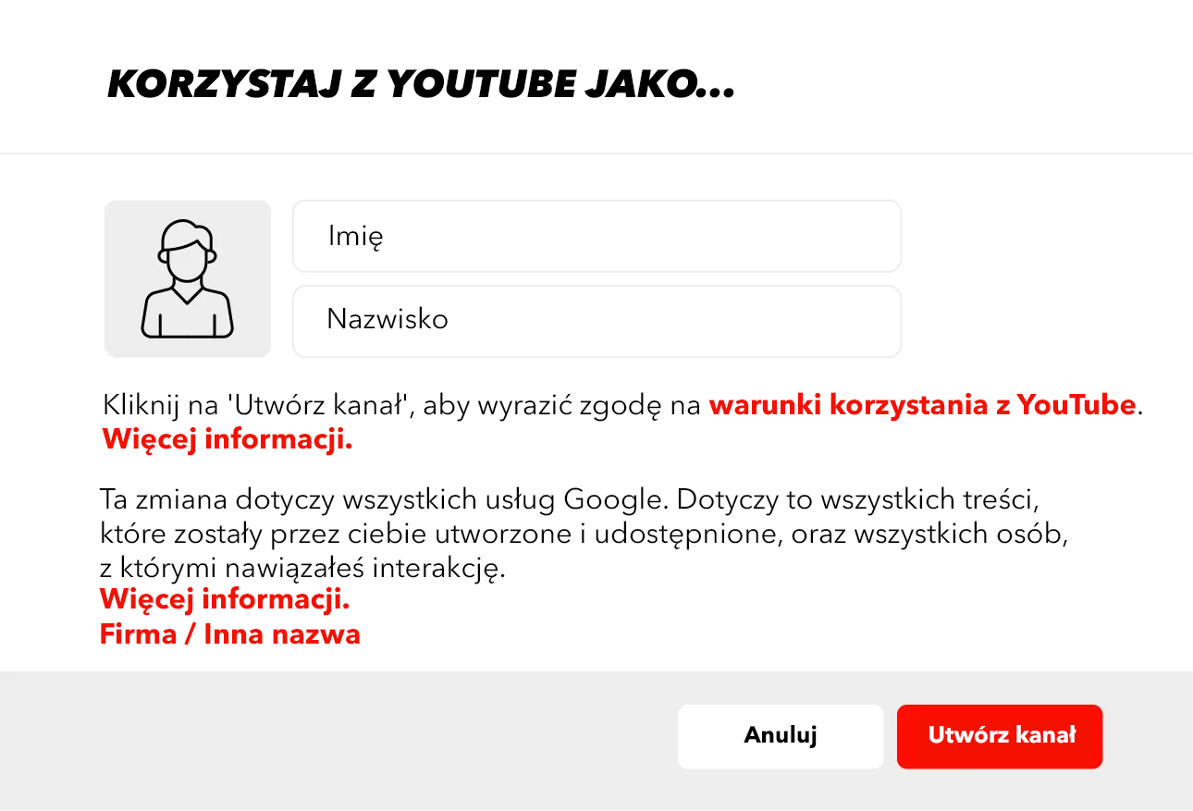Viewport: 1193px width, 811px height.
Task: Click the profile avatar placeholder icon
Action: pyautogui.click(x=188, y=278)
